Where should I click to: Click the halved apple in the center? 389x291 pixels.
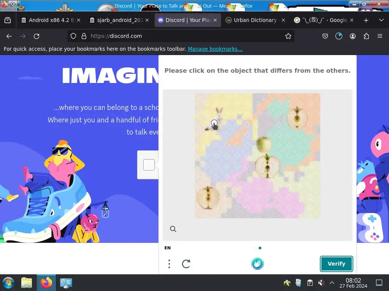coord(267,166)
